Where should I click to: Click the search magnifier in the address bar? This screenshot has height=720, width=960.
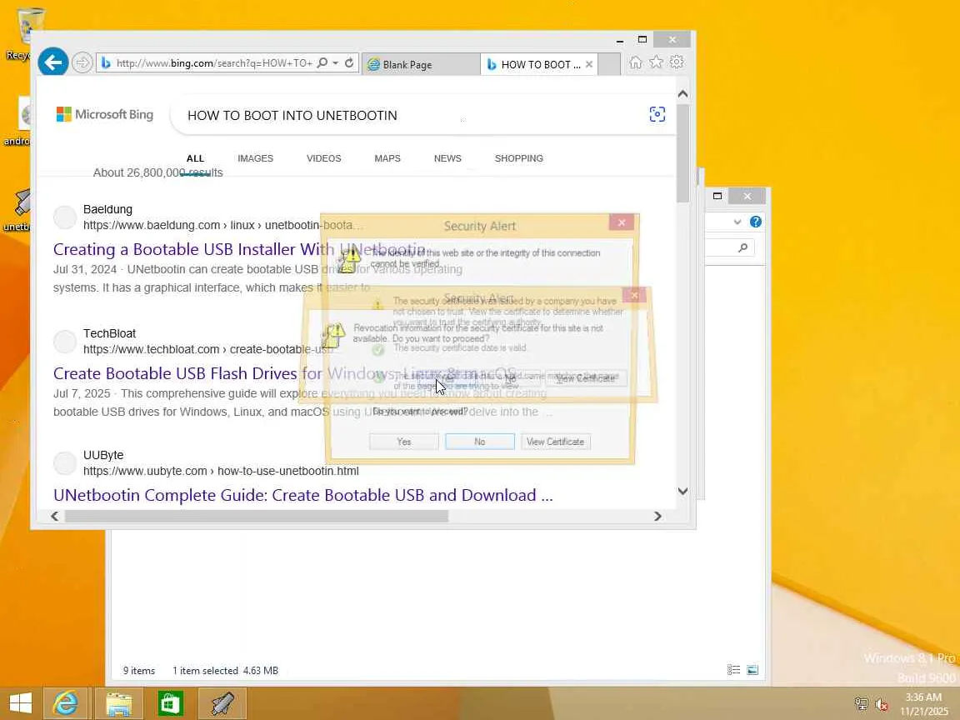pos(322,63)
